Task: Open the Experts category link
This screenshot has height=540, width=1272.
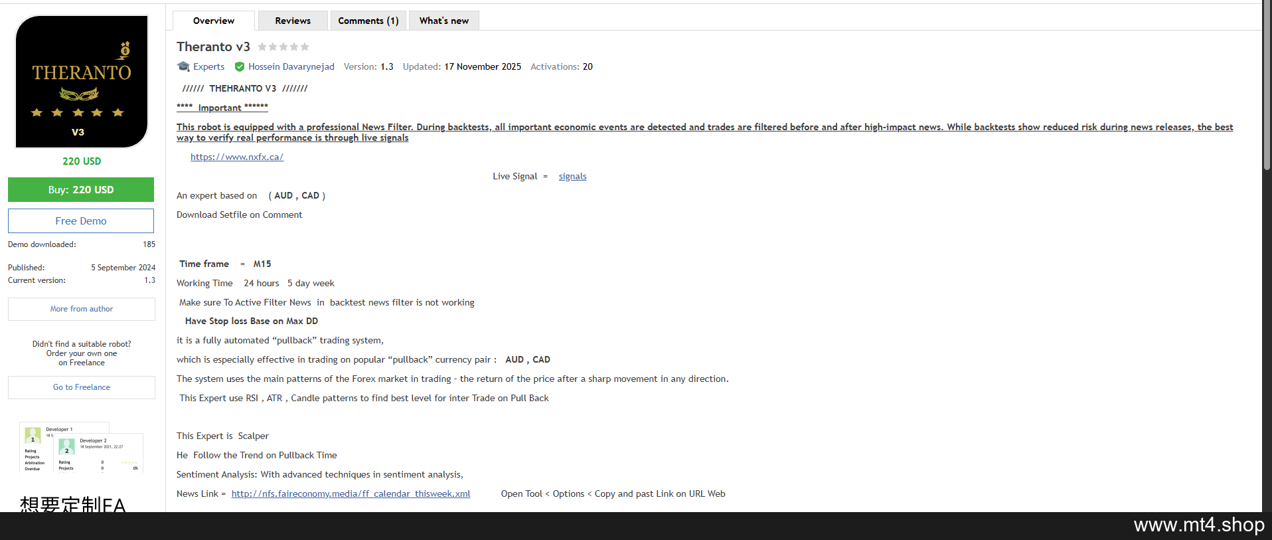Action: (x=208, y=66)
